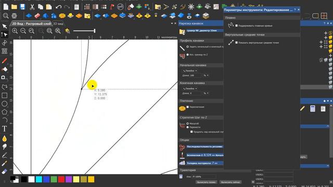Open 'Линейно' dropdown under Начальная канавка
Screen dimensions: 333x187
pyautogui.click(x=189, y=71)
